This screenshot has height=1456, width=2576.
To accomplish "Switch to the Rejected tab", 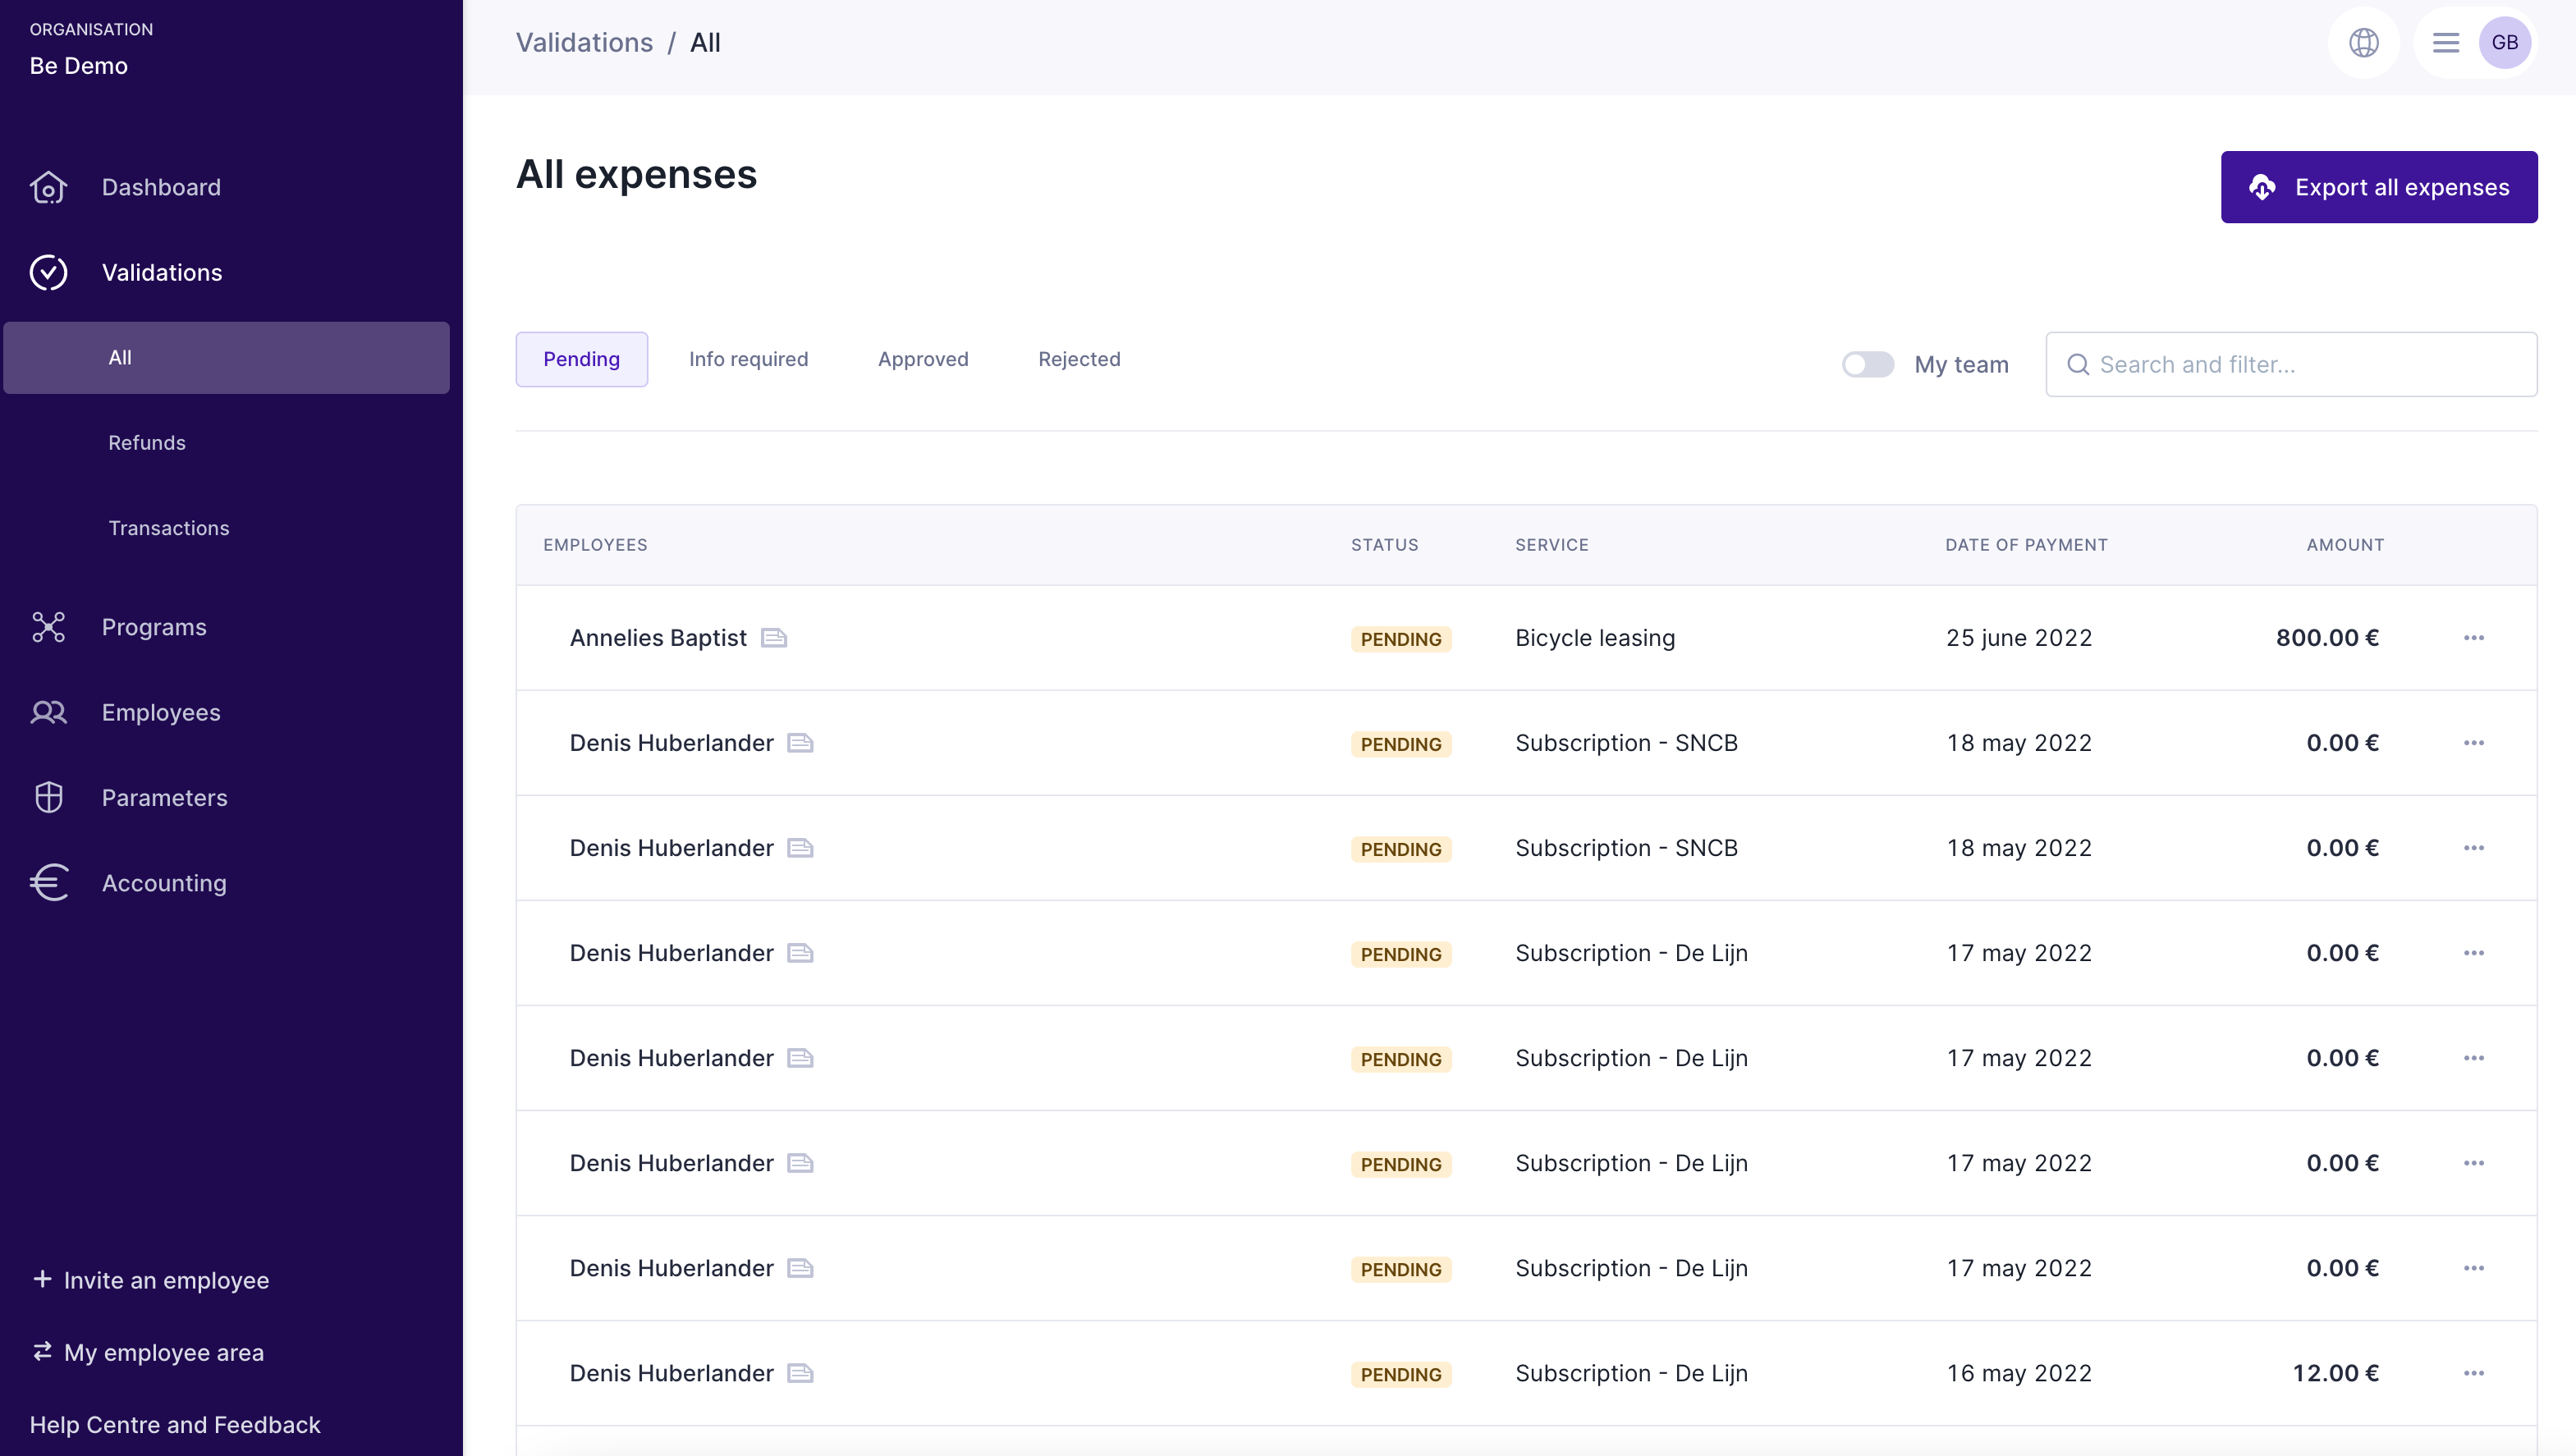I will [x=1078, y=359].
